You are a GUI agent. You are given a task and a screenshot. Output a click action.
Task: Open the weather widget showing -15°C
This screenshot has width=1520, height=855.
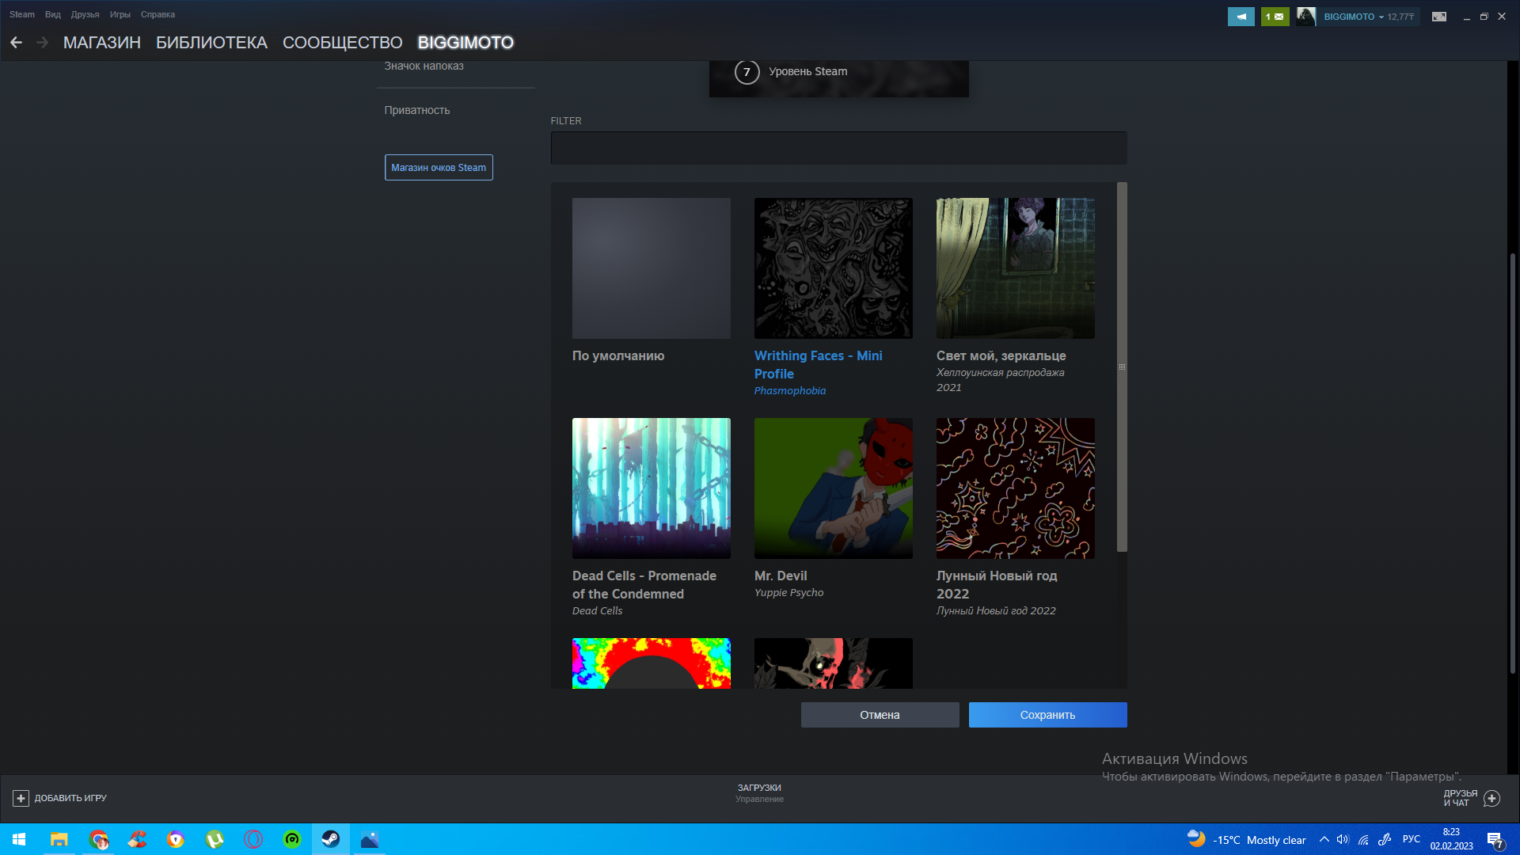[1246, 839]
